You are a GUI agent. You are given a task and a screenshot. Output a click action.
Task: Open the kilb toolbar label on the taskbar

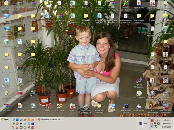145,124
